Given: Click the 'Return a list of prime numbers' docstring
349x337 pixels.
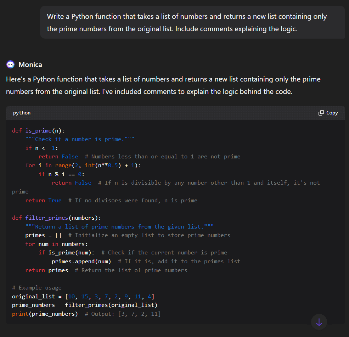Looking at the screenshot, I should [119, 226].
